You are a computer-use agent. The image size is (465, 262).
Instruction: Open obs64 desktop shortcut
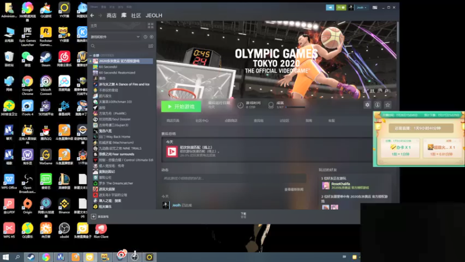pos(64,231)
